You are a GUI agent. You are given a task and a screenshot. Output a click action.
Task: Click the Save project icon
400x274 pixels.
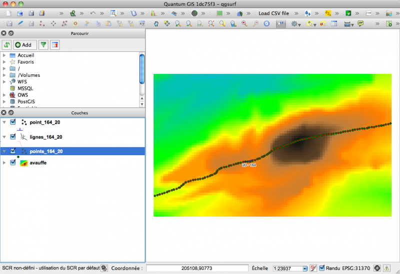click(31, 13)
